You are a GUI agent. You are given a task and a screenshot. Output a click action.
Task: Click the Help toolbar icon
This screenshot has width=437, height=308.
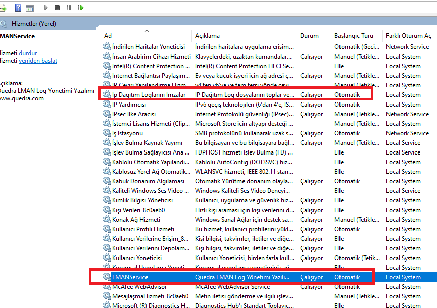18,8
